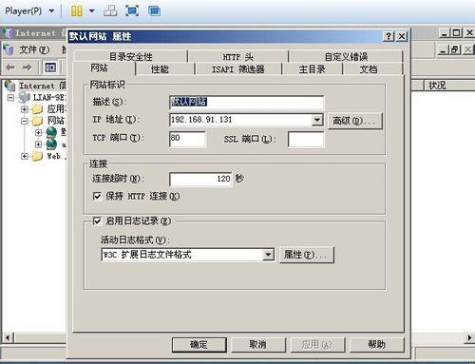This screenshot has height=364, width=475.
Task: Click the help question mark in dialog title bar
Action: [389, 36]
